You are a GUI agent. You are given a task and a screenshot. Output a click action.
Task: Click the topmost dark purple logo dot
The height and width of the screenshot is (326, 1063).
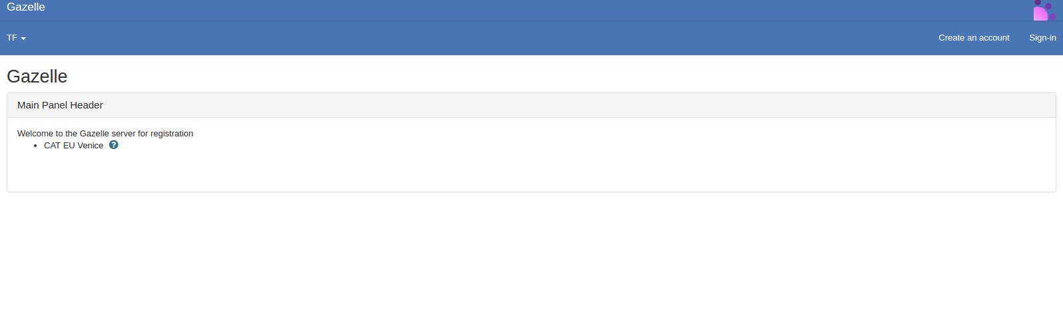click(1038, 3)
